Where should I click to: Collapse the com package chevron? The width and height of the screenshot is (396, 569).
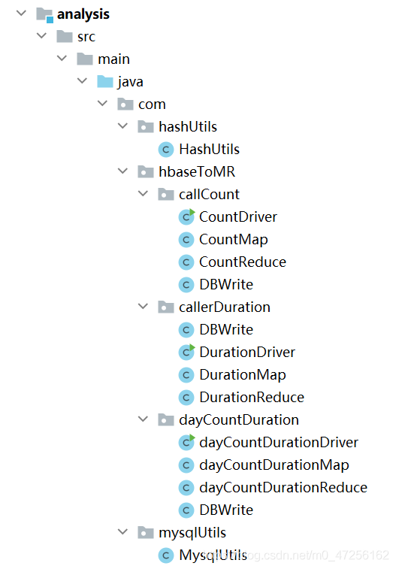[x=103, y=104]
